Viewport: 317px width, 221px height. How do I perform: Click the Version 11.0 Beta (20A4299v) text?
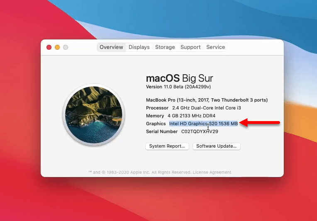[178, 87]
